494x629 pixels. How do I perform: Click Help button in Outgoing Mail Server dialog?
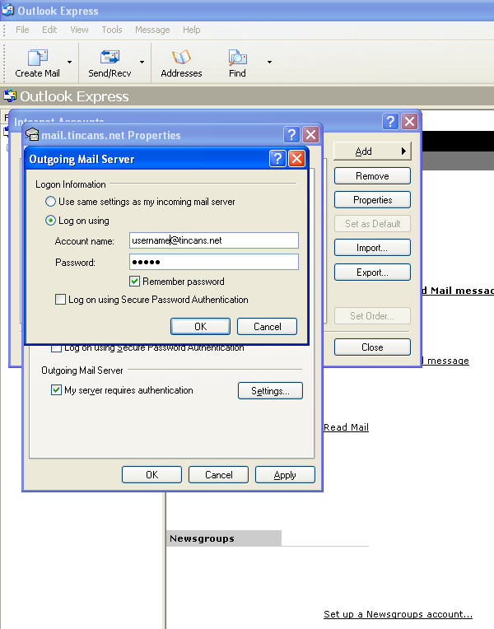[x=277, y=159]
